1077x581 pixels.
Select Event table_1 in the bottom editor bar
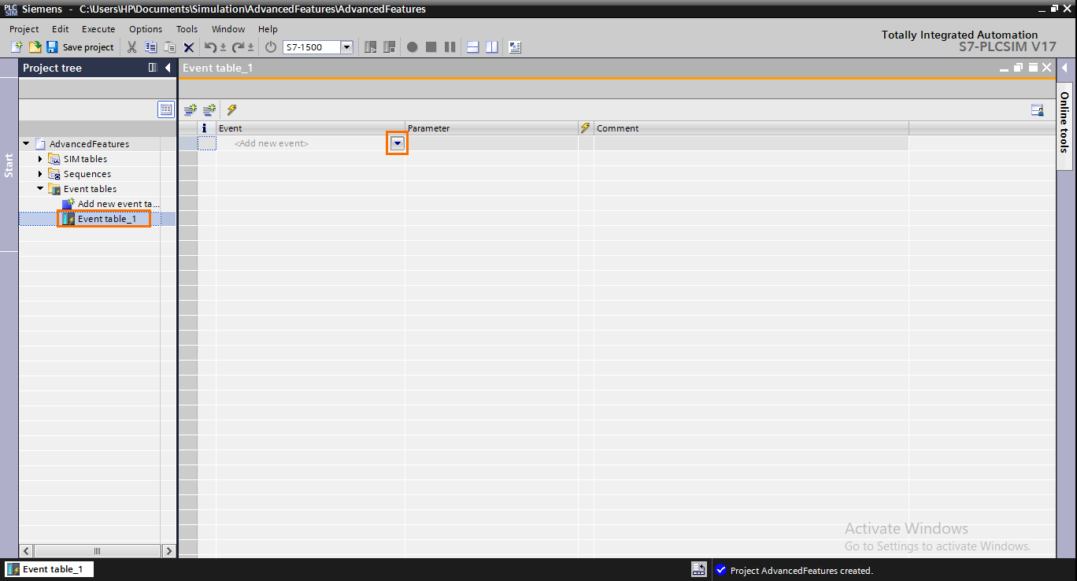coord(48,568)
